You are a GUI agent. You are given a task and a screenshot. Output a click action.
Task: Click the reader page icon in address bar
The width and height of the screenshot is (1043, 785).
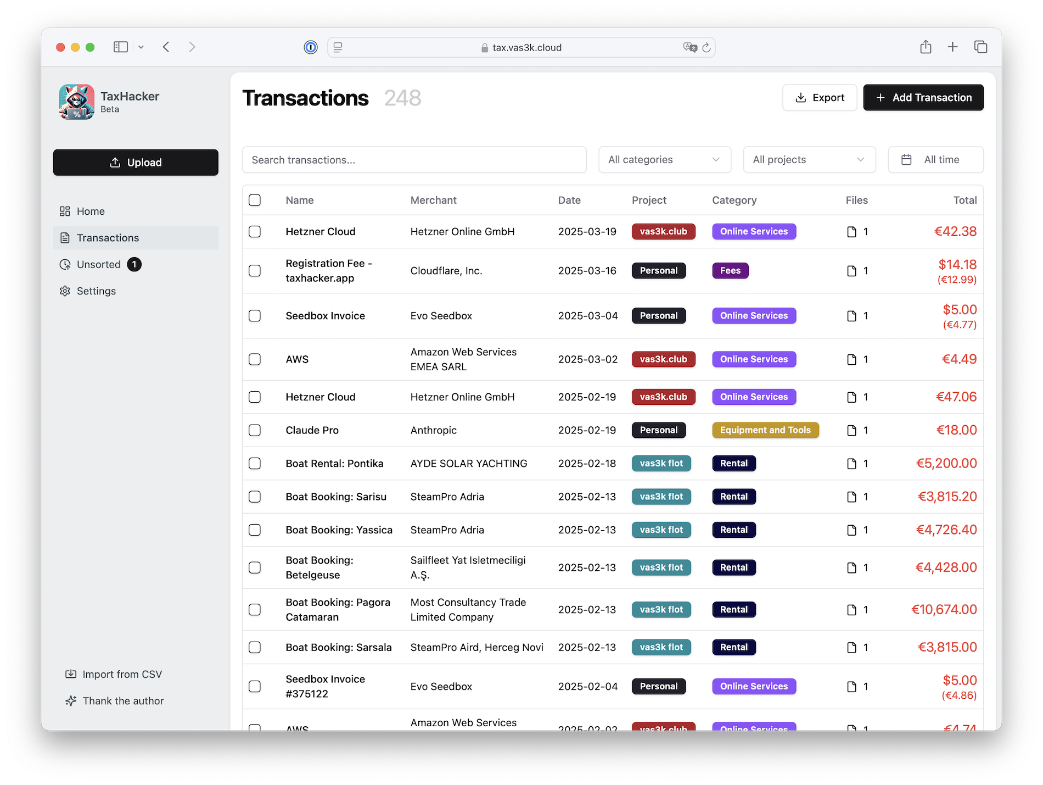(338, 47)
